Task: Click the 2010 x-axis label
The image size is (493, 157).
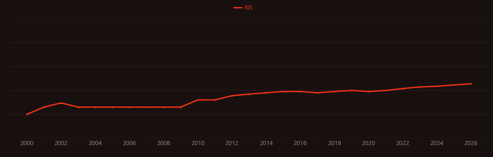Action: (198, 143)
